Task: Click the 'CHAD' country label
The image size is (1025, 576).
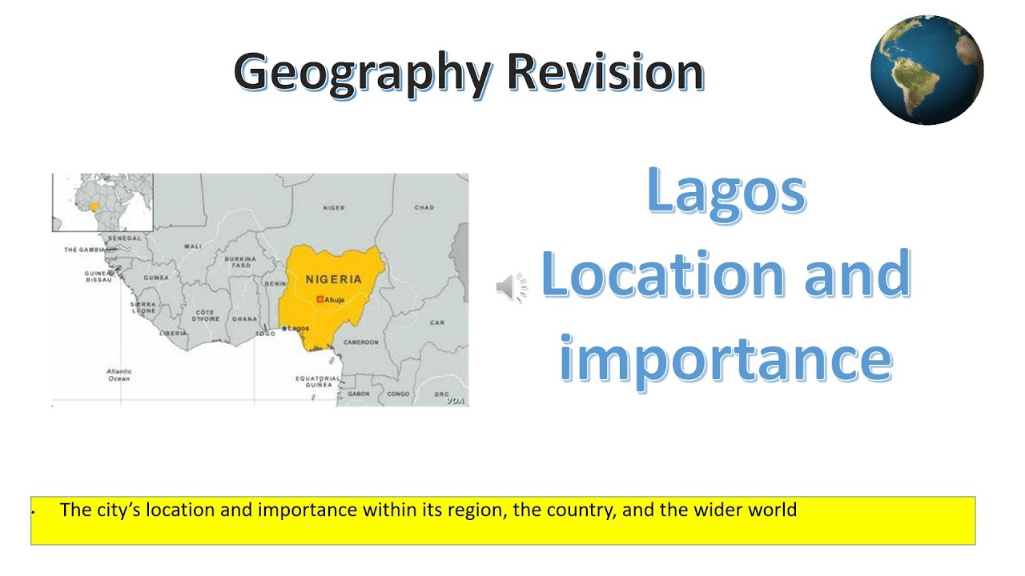Action: 424,208
